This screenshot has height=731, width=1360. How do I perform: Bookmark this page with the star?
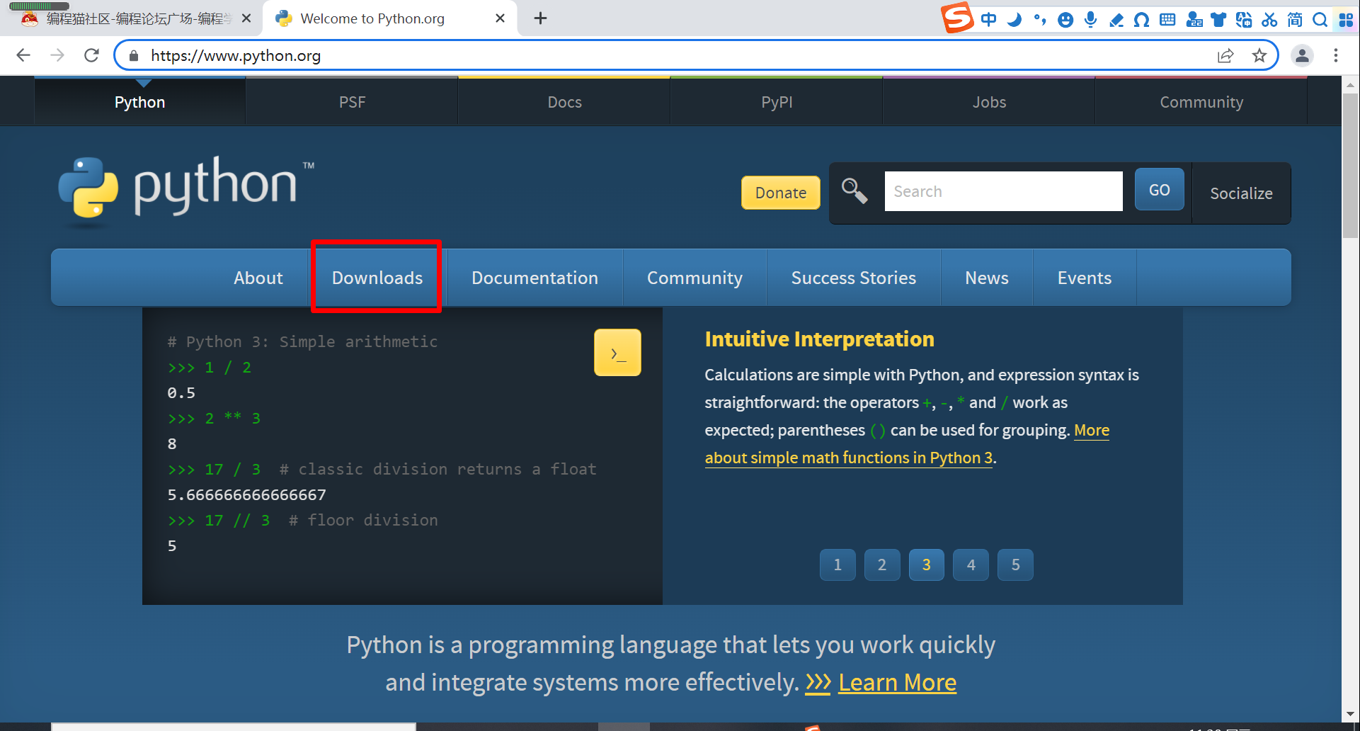pos(1259,55)
